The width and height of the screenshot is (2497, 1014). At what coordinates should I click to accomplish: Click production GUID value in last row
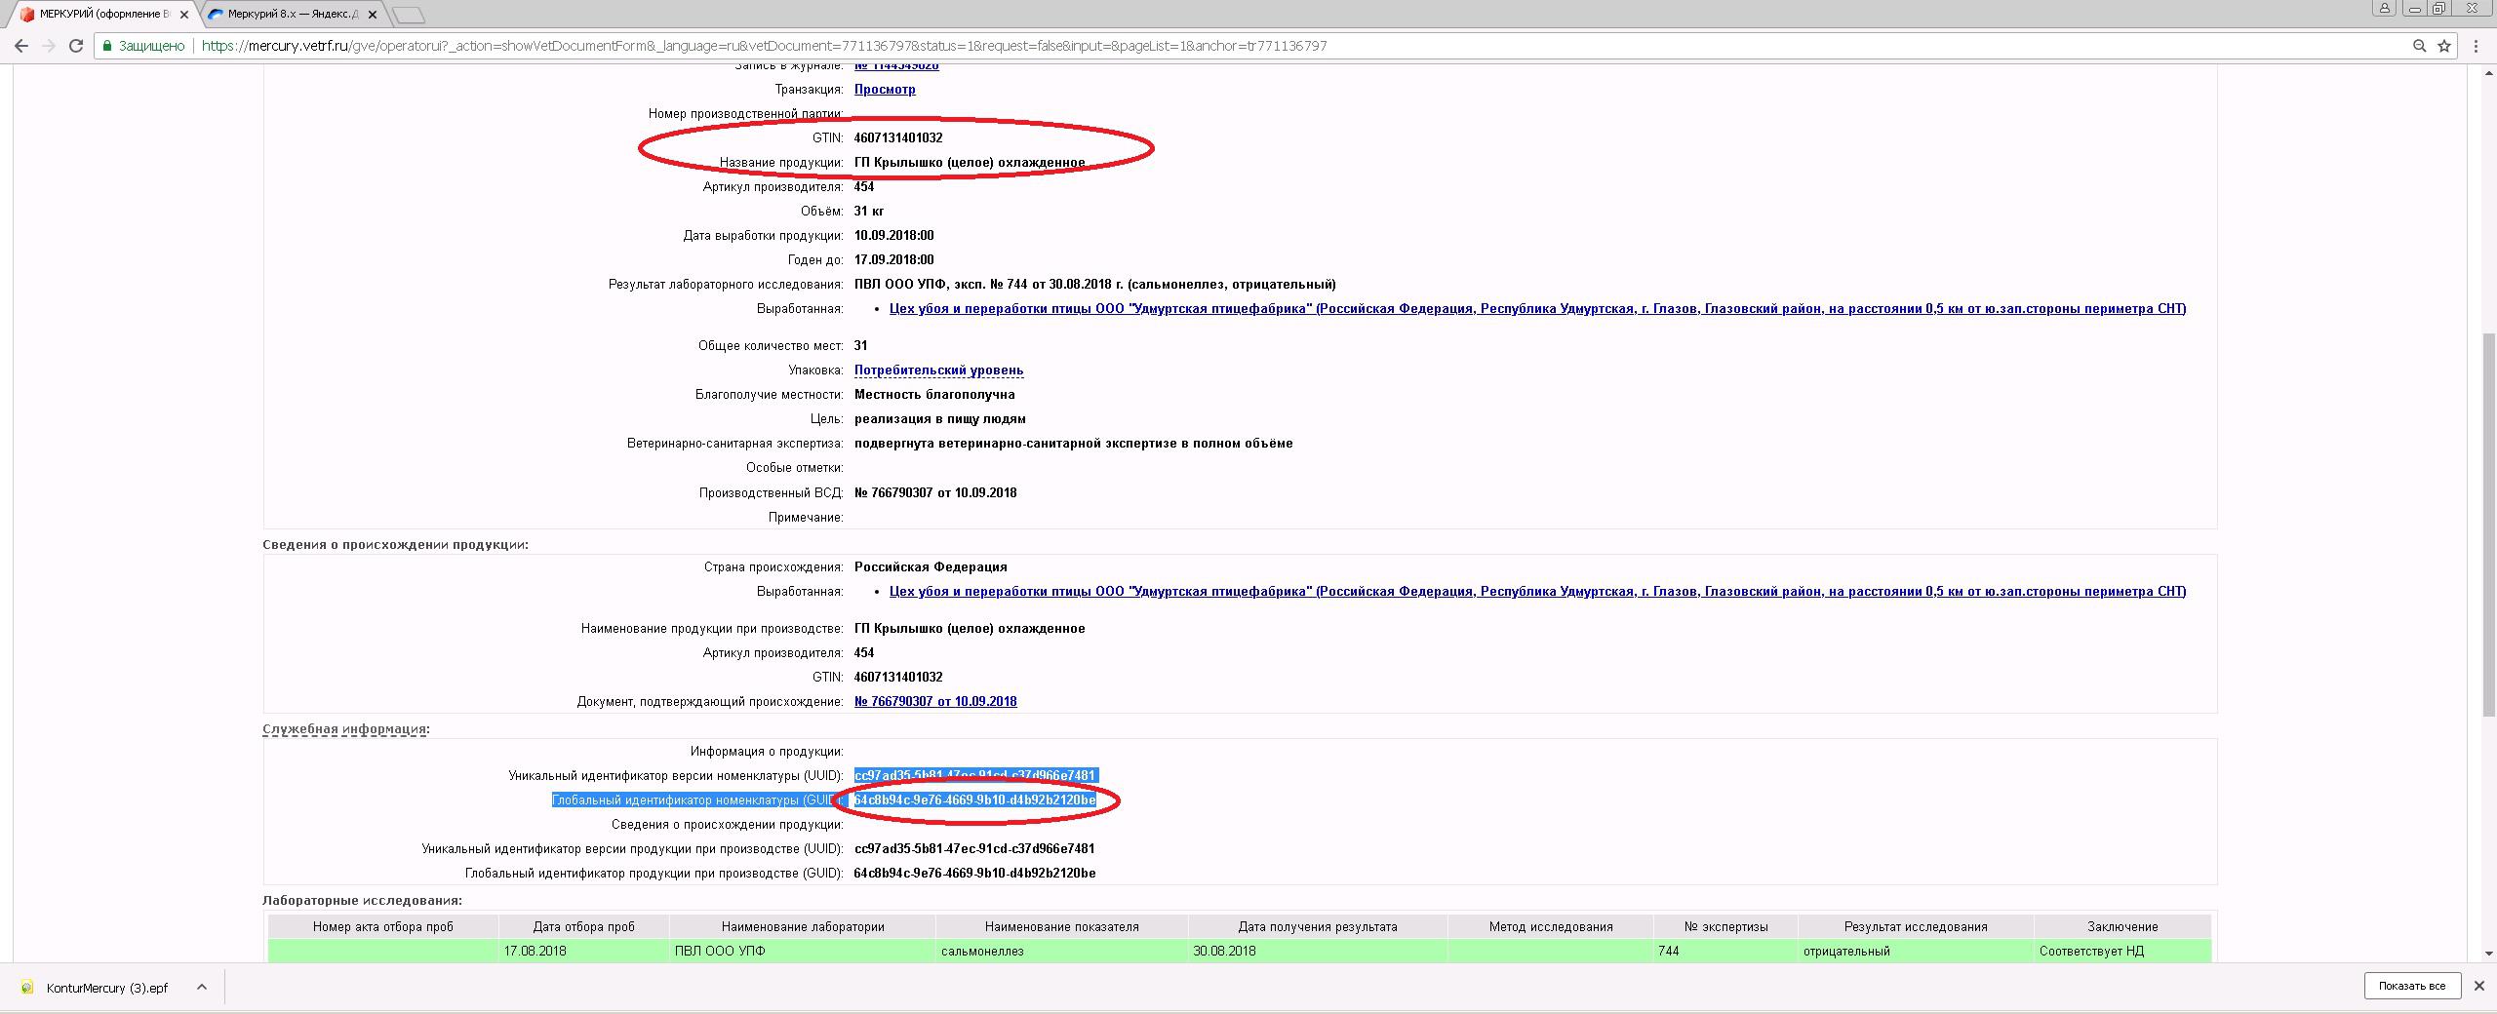coord(974,873)
